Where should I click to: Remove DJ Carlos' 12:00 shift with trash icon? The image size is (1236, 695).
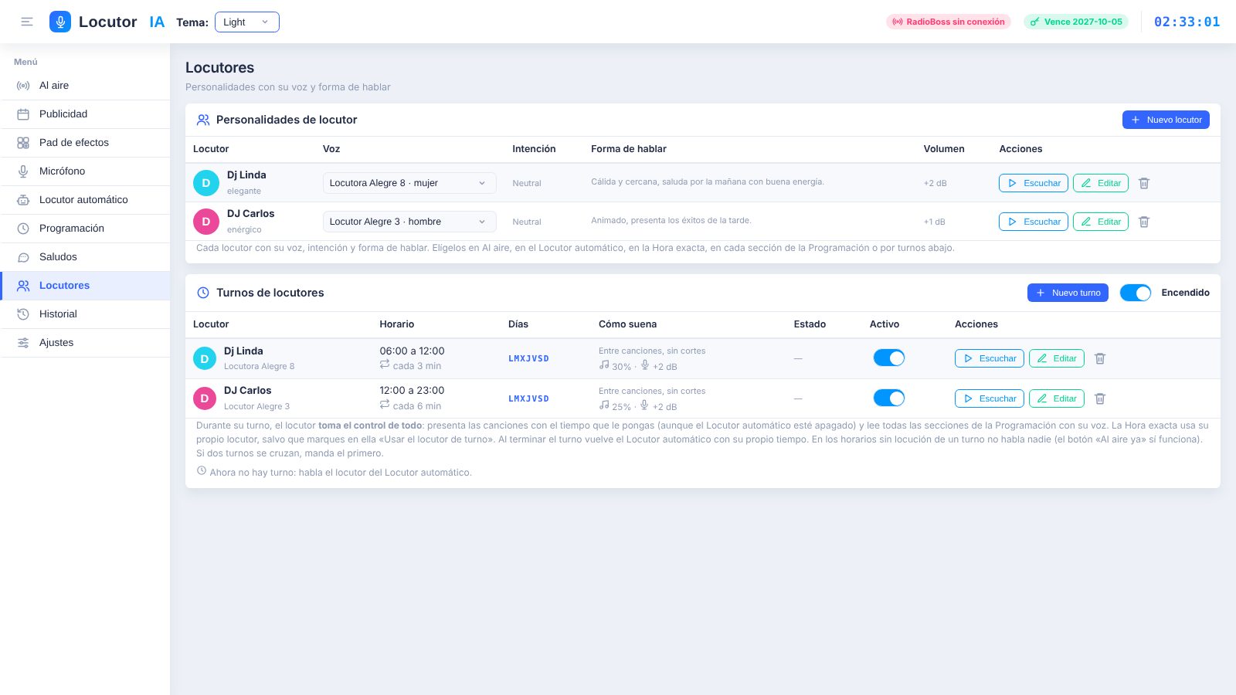click(x=1100, y=398)
